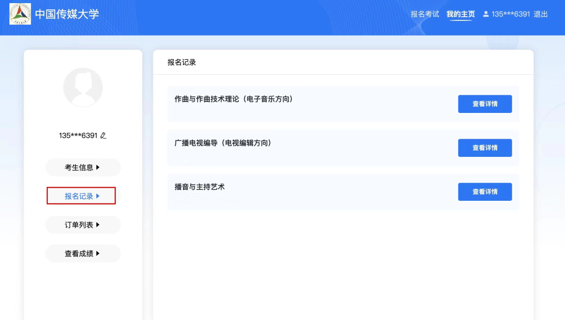Select the 作曲与作曲技术理论（电子音乐方向） record title
Viewport: 565px width, 320px height.
pos(233,99)
